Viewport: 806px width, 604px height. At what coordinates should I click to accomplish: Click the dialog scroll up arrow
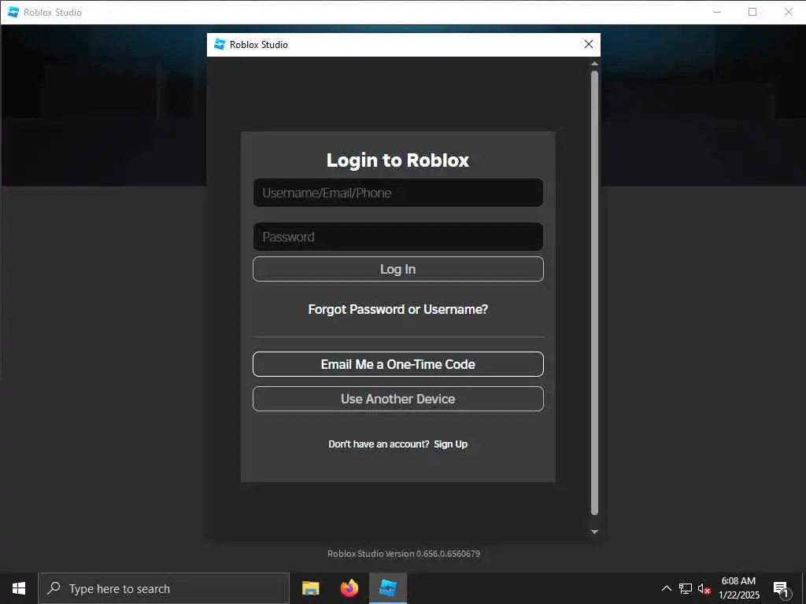[x=595, y=64]
